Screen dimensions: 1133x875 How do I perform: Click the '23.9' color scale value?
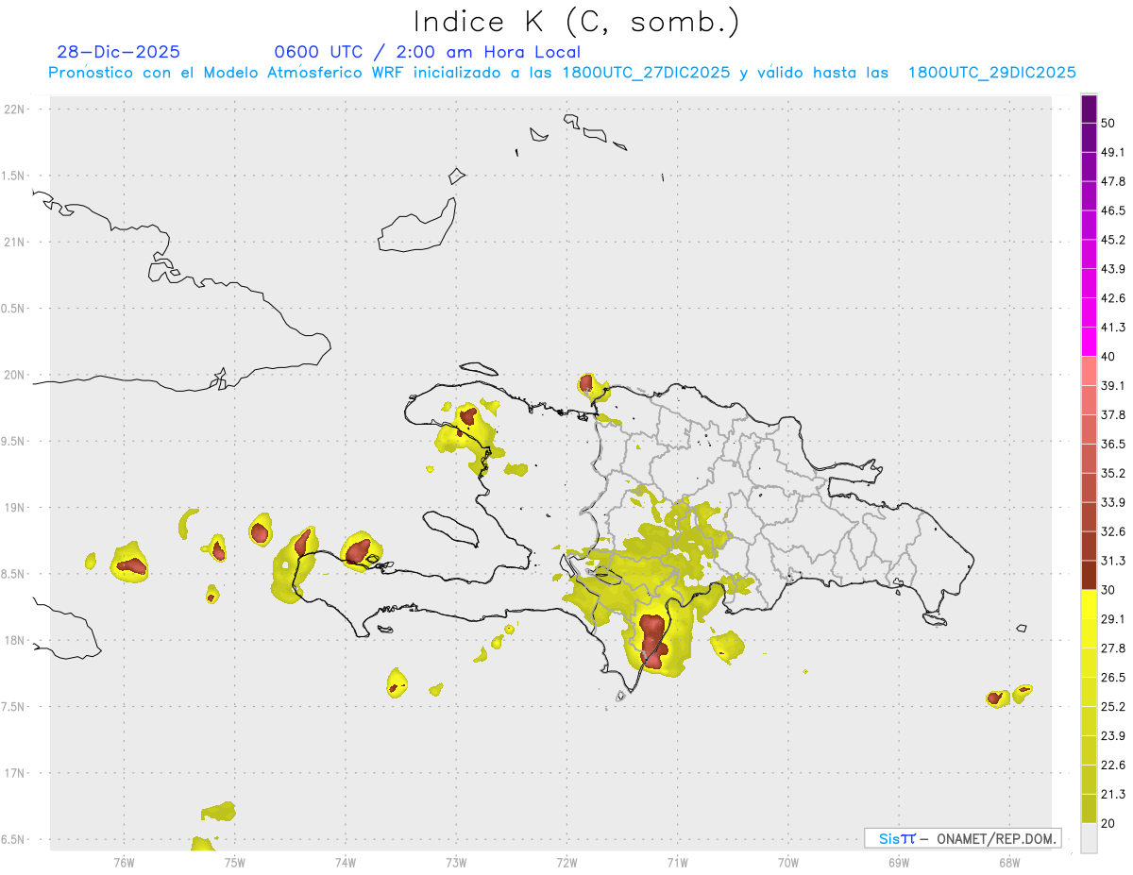(x=1113, y=736)
